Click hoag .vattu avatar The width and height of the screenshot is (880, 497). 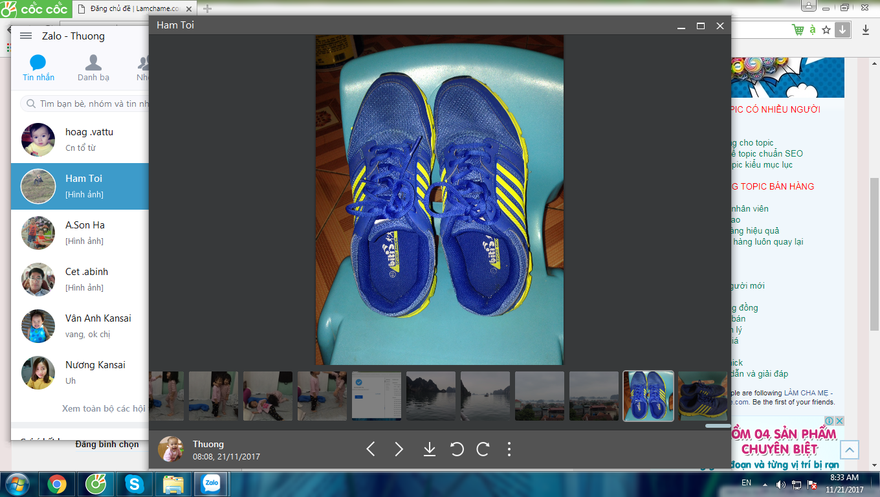click(x=38, y=140)
